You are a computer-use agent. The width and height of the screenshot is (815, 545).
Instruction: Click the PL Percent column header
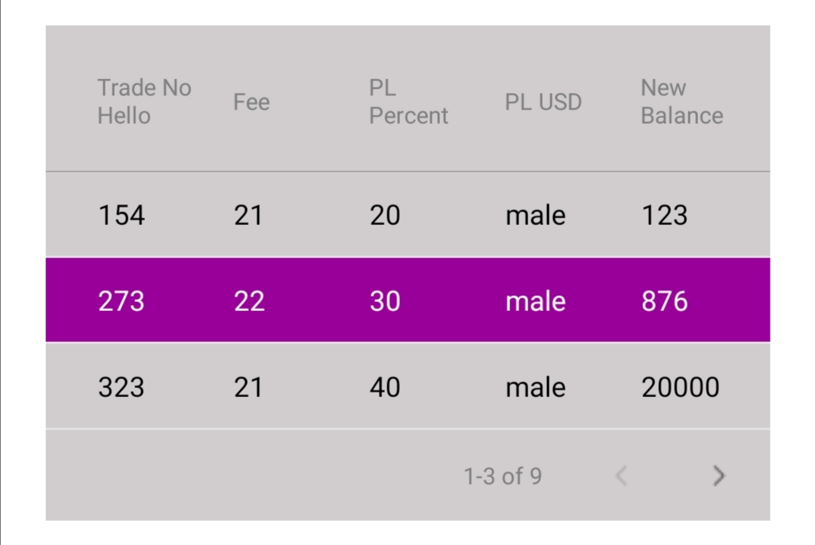point(408,102)
